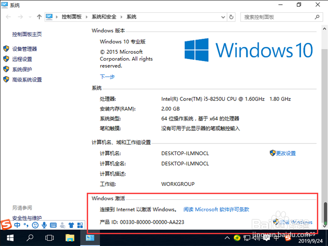Viewport: 328px width, 246px height.
Task: Read the Microsoft 软件许可条款 link
Action: pyautogui.click(x=216, y=209)
